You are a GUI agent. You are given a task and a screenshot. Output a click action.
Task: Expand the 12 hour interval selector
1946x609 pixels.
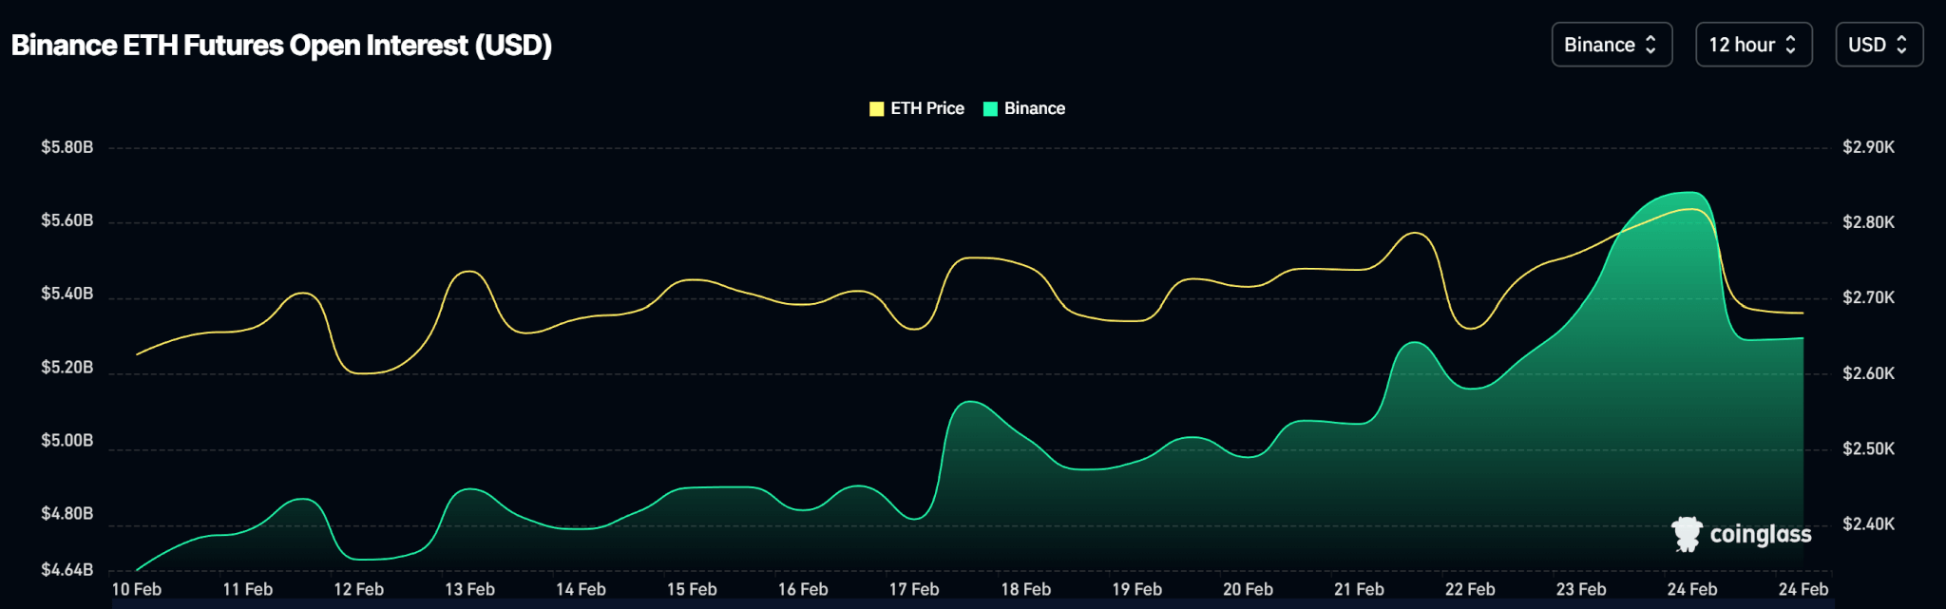(1753, 45)
